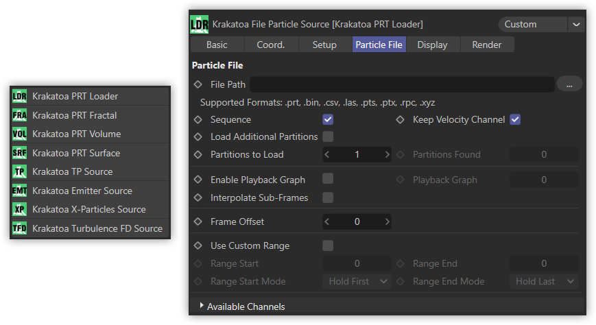
Task: Select the Particle File tab
Action: click(x=379, y=45)
